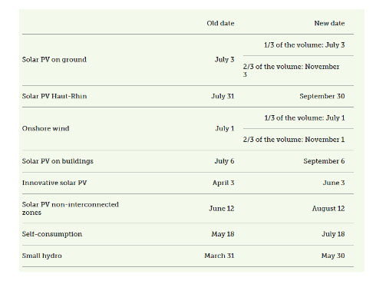Screen dimensions: 376x284
Task: Click "2/3 of the volume: November 1" cell
Action: click(294, 140)
